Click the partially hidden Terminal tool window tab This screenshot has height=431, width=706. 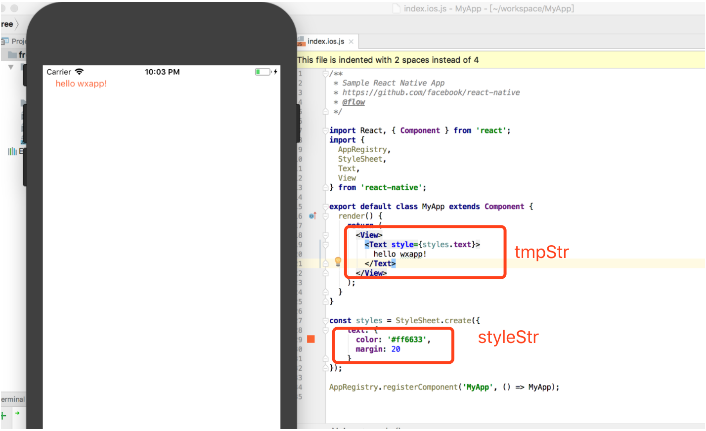pos(13,399)
